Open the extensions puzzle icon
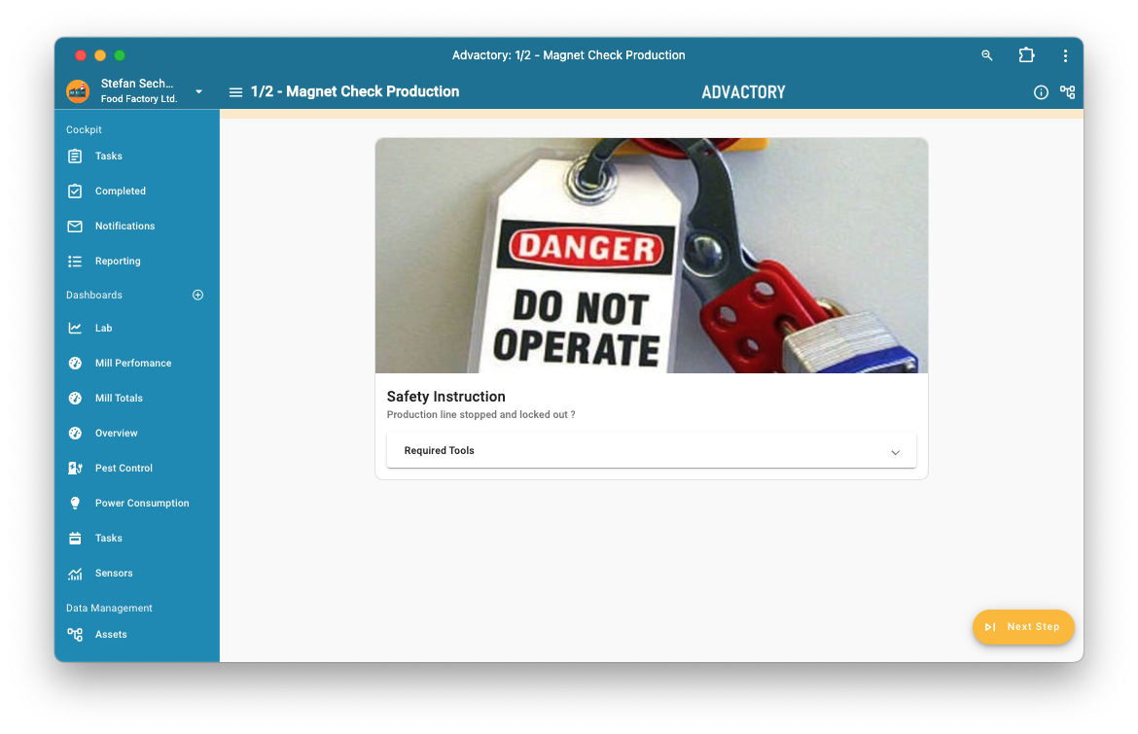Screen dimensions: 1138x734 click(x=1026, y=55)
